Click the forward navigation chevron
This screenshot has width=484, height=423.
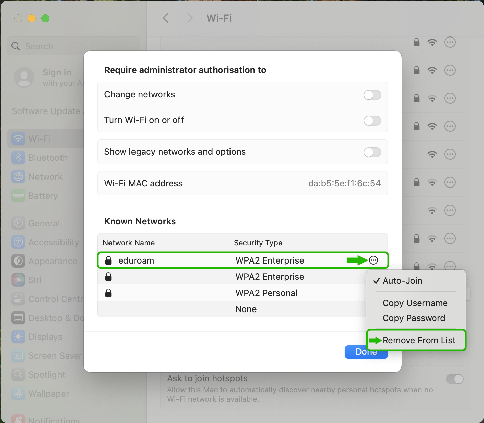[x=190, y=18]
